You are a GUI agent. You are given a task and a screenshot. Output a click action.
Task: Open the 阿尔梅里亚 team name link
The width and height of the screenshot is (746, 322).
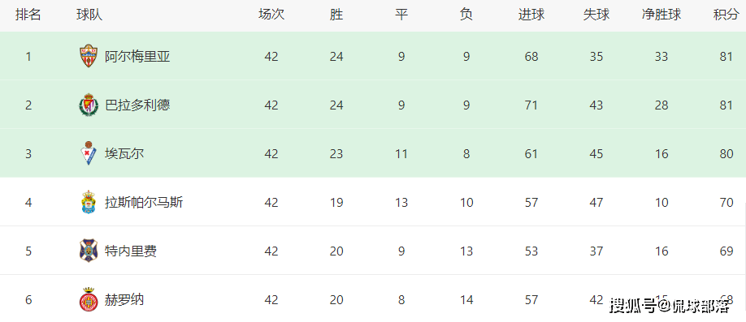coord(137,57)
